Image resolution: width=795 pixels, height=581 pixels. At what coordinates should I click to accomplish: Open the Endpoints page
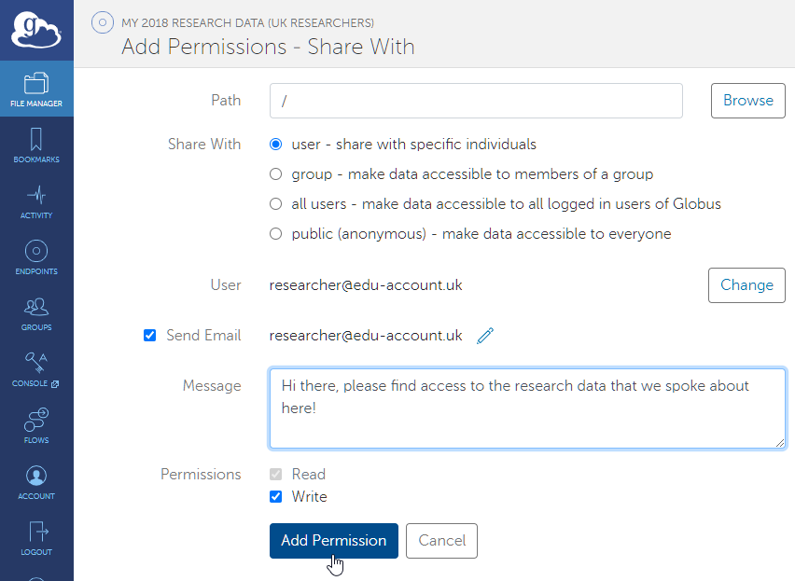[36, 257]
